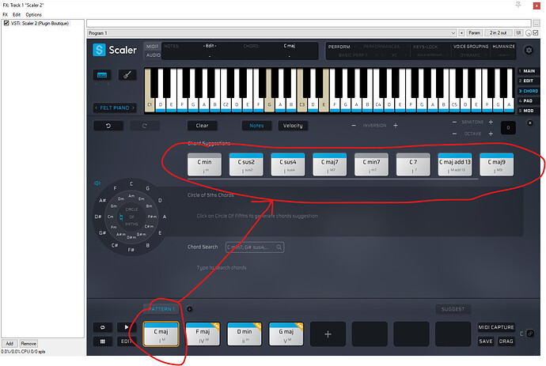Switch to CHORD tab
This screenshot has width=546, height=366.
(x=529, y=91)
